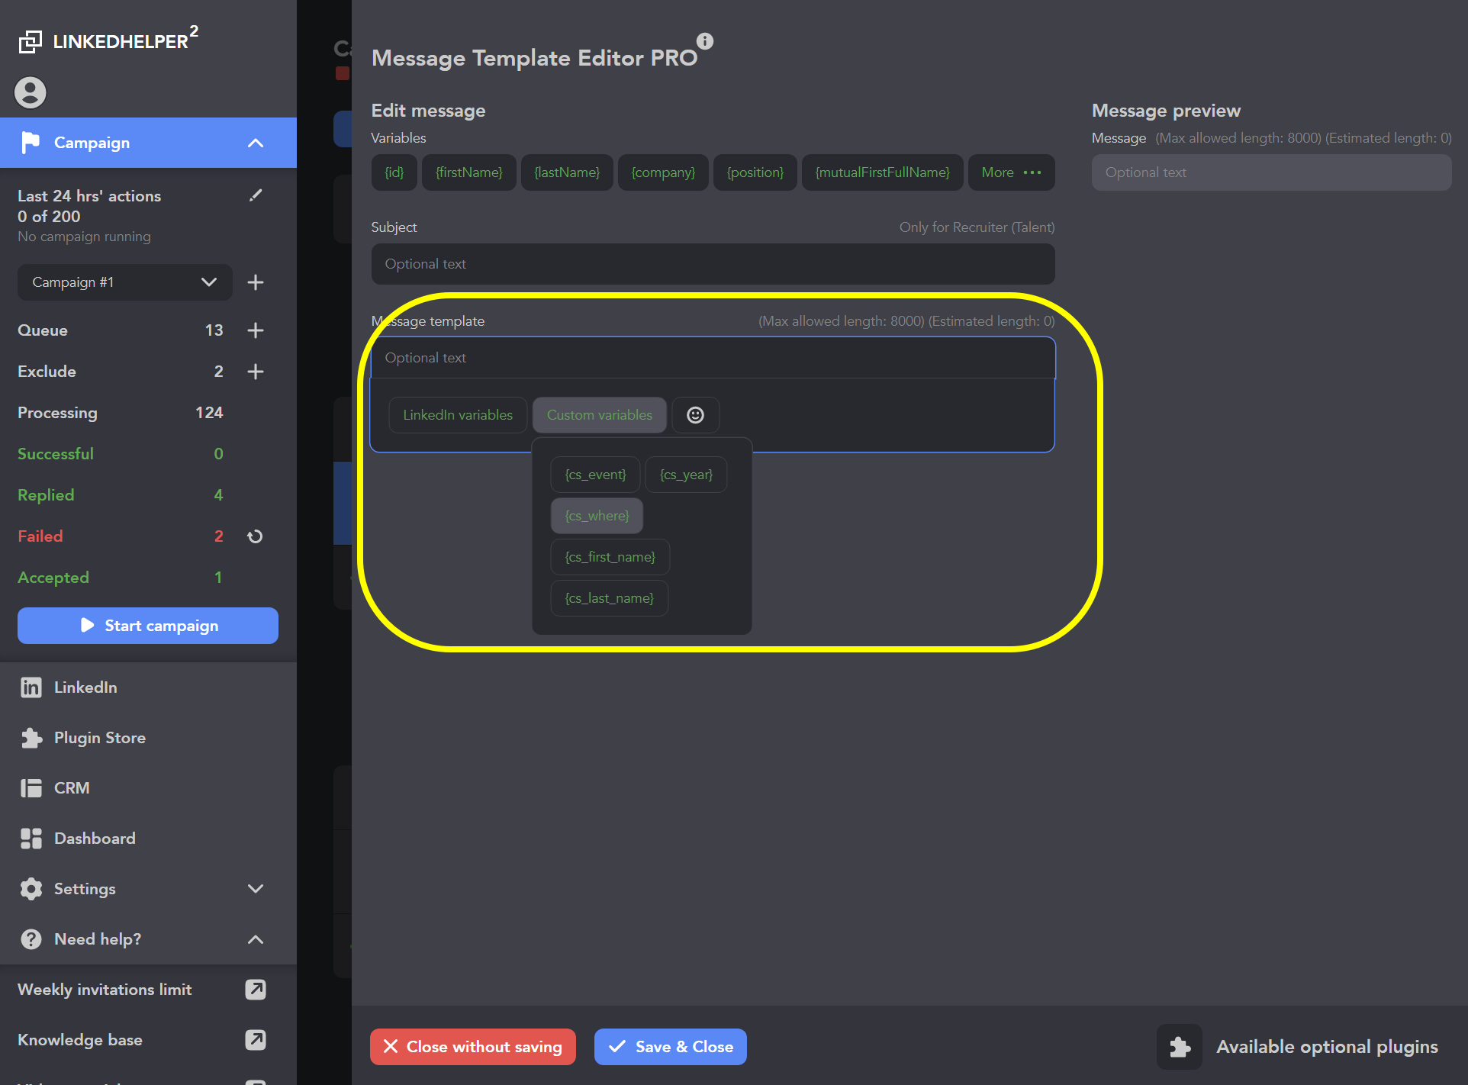Expand the Settings section chevron
Viewport: 1468px width, 1085px height.
click(x=256, y=889)
